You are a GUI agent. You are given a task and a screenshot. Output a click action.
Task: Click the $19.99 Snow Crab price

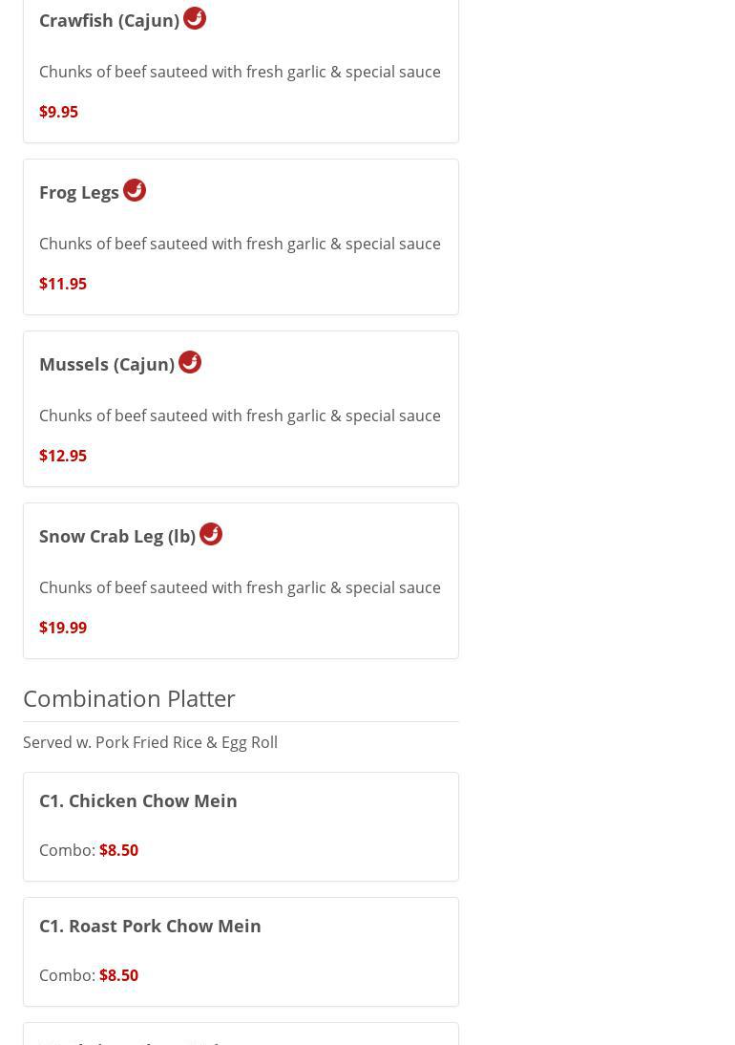tap(63, 628)
